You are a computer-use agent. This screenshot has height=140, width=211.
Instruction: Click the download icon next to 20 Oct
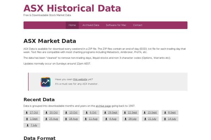46,113
